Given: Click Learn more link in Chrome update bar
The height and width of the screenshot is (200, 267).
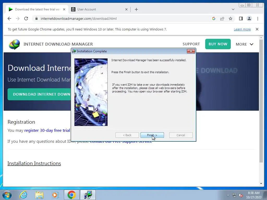Looking at the screenshot, I should 242,29.
